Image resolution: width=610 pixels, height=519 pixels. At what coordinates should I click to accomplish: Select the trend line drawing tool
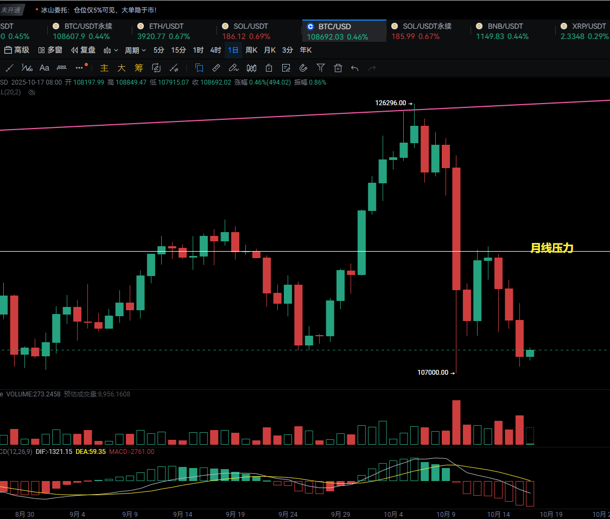click(x=9, y=68)
